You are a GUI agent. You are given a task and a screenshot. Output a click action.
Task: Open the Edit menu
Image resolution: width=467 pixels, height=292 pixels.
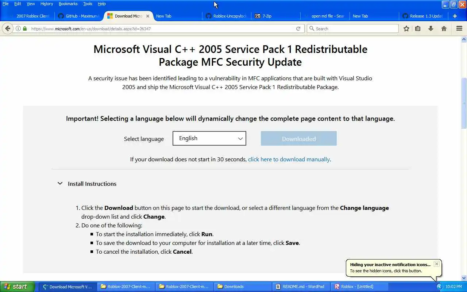(18, 4)
